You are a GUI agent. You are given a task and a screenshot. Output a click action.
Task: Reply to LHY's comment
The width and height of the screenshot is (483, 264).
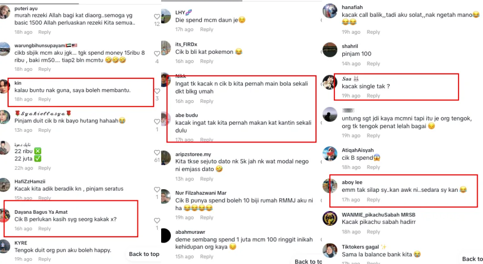206,29
